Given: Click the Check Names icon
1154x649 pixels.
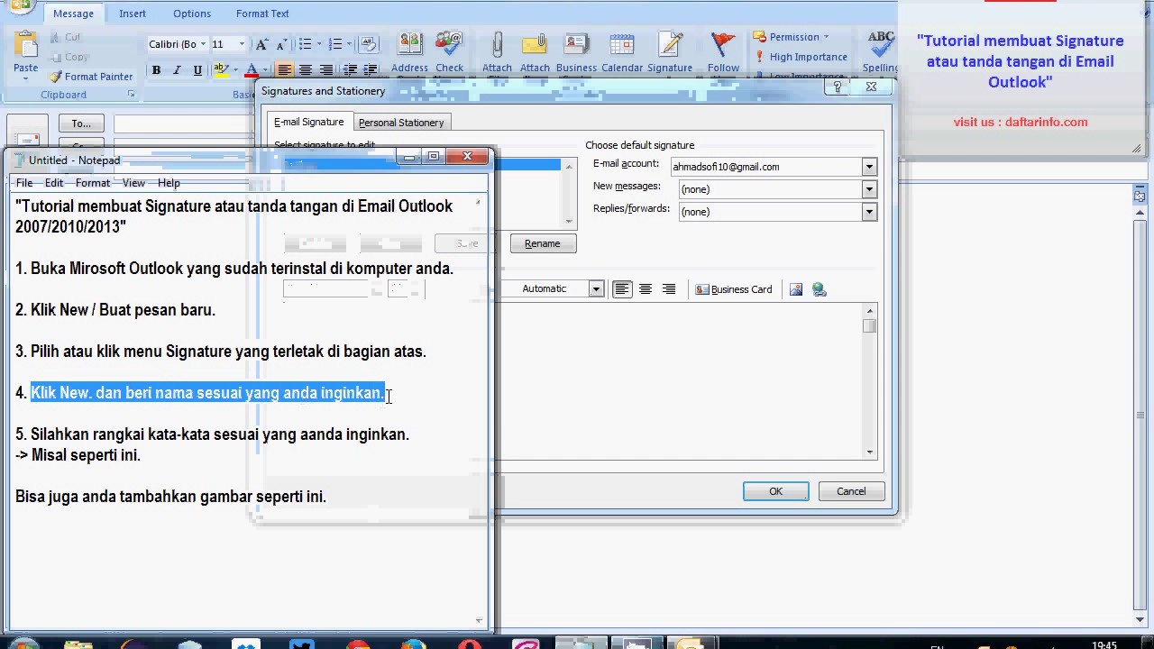Looking at the screenshot, I should [x=449, y=52].
